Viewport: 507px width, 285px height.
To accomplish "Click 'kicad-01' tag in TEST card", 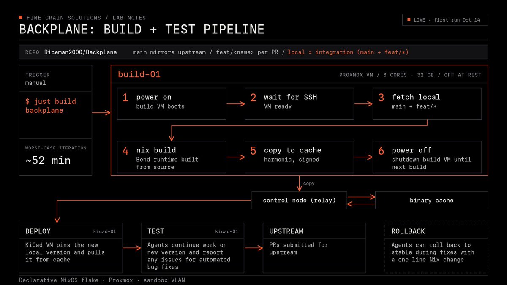I will [226, 231].
